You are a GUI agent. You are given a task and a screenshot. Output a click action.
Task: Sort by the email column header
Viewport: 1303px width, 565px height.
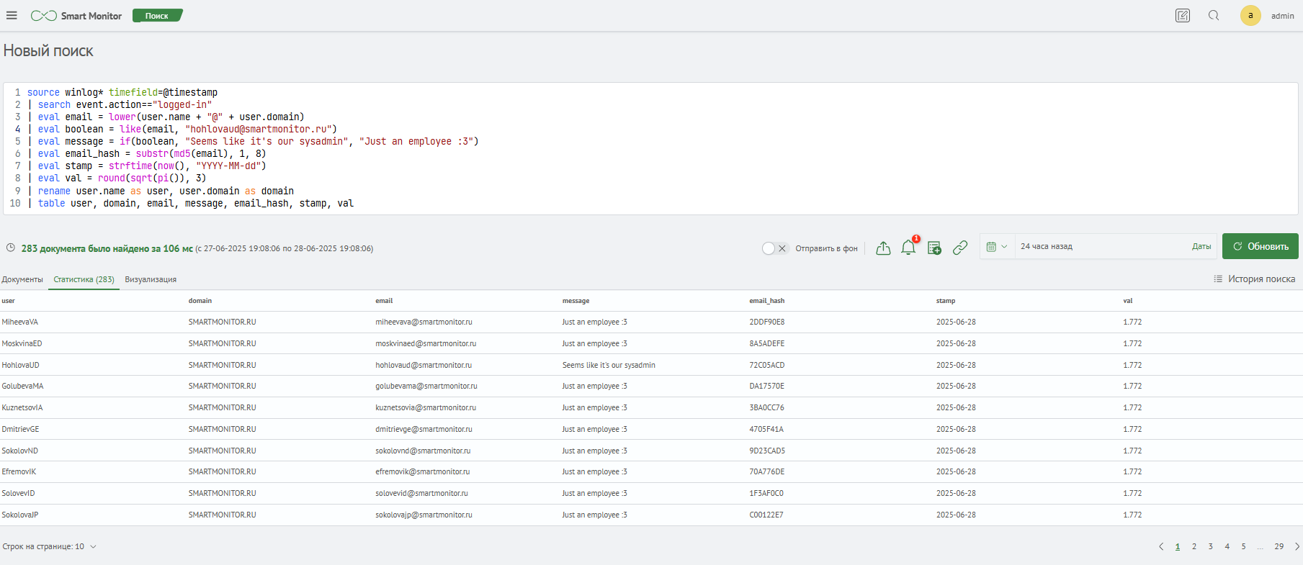coord(384,301)
